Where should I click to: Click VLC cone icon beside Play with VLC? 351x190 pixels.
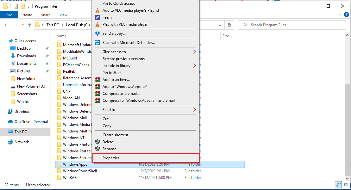tap(97, 24)
